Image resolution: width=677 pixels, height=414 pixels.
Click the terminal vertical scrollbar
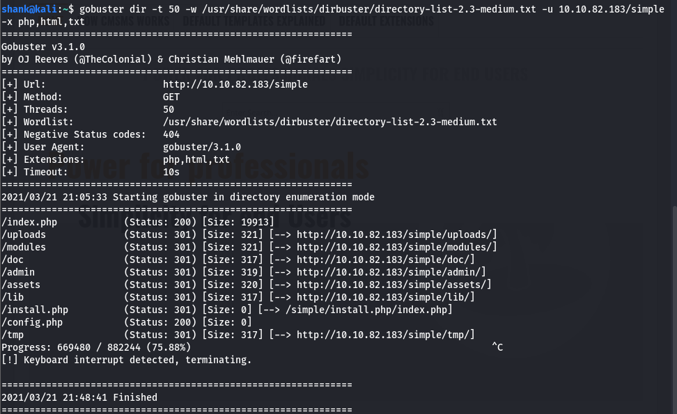[x=674, y=309]
